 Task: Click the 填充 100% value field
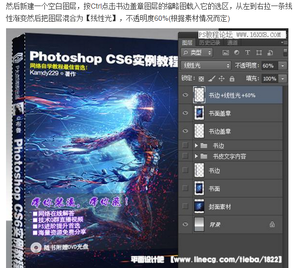(x=270, y=79)
